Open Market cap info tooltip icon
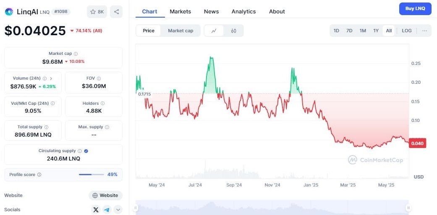This screenshot has height=215, width=437. coord(76,54)
